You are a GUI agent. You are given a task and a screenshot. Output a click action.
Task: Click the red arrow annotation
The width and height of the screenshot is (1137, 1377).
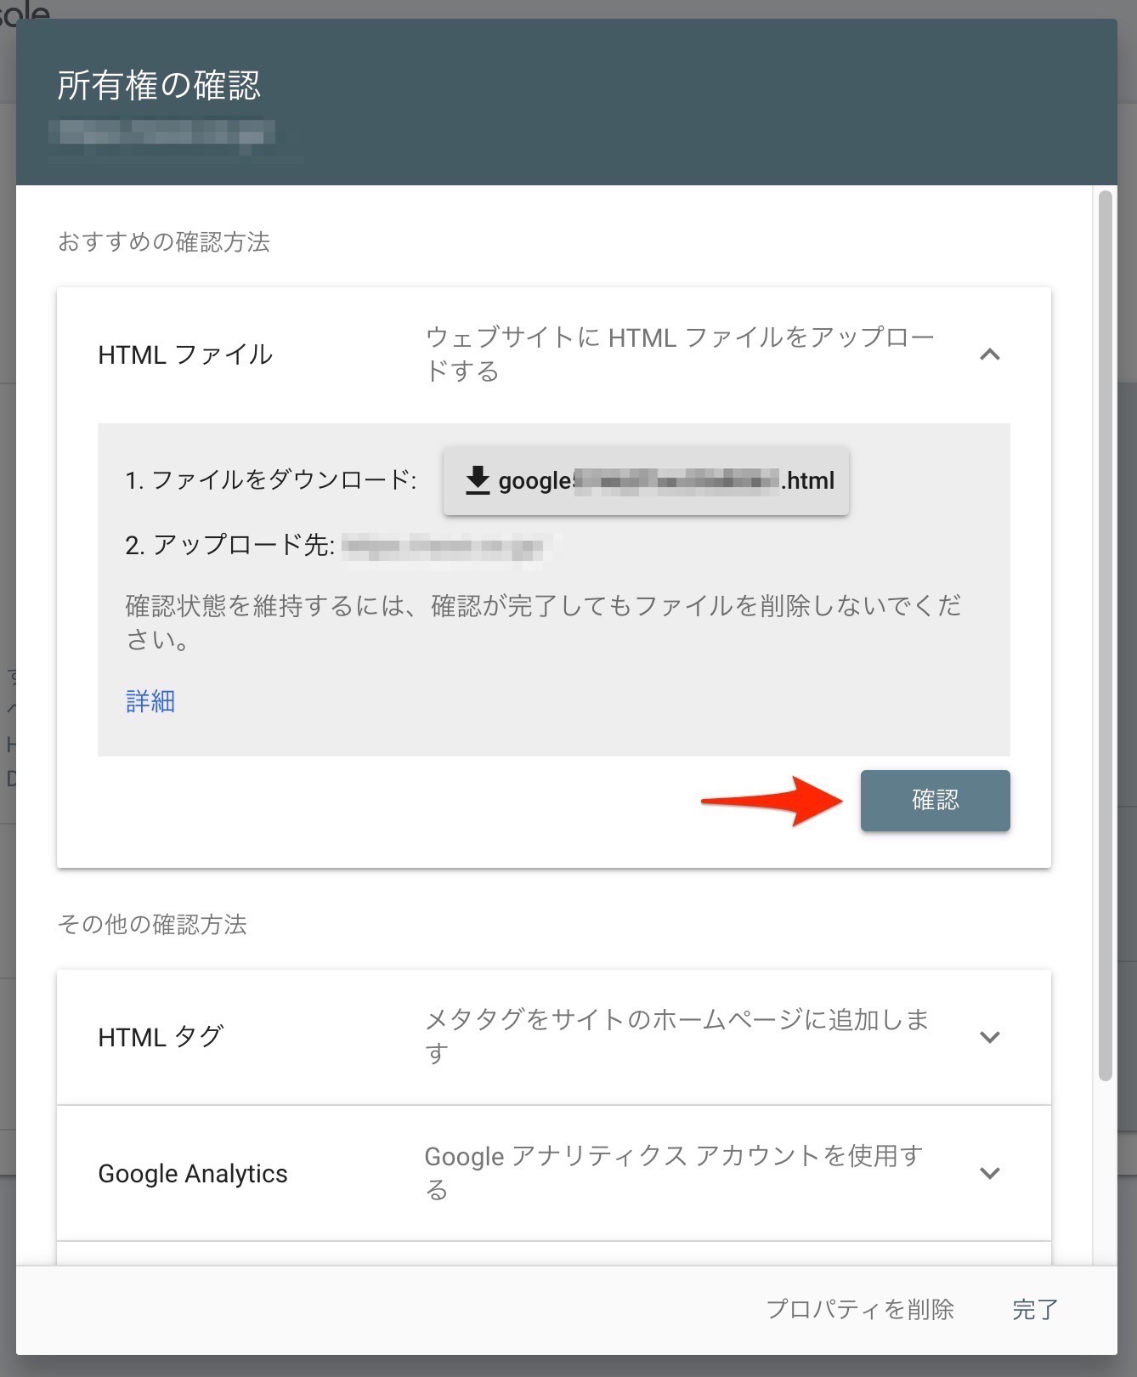coord(772,801)
